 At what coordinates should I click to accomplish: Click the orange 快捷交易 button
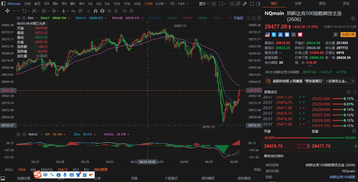coord(348,35)
